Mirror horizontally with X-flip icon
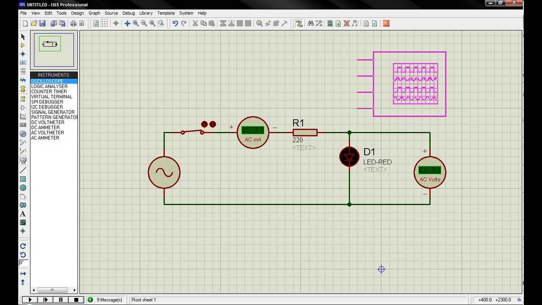 [x=23, y=274]
